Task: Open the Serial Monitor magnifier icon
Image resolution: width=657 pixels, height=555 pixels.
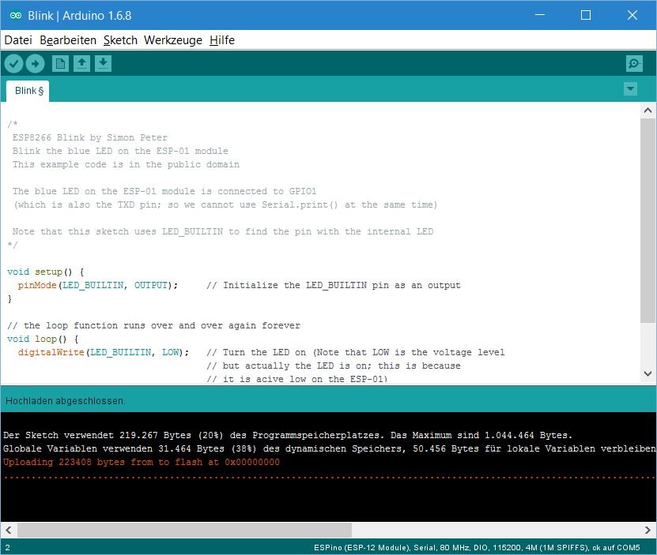Action: pyautogui.click(x=634, y=64)
